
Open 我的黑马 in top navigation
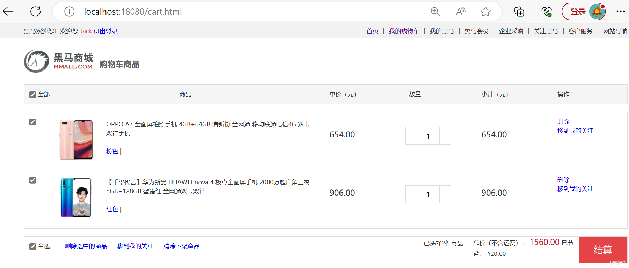point(442,31)
